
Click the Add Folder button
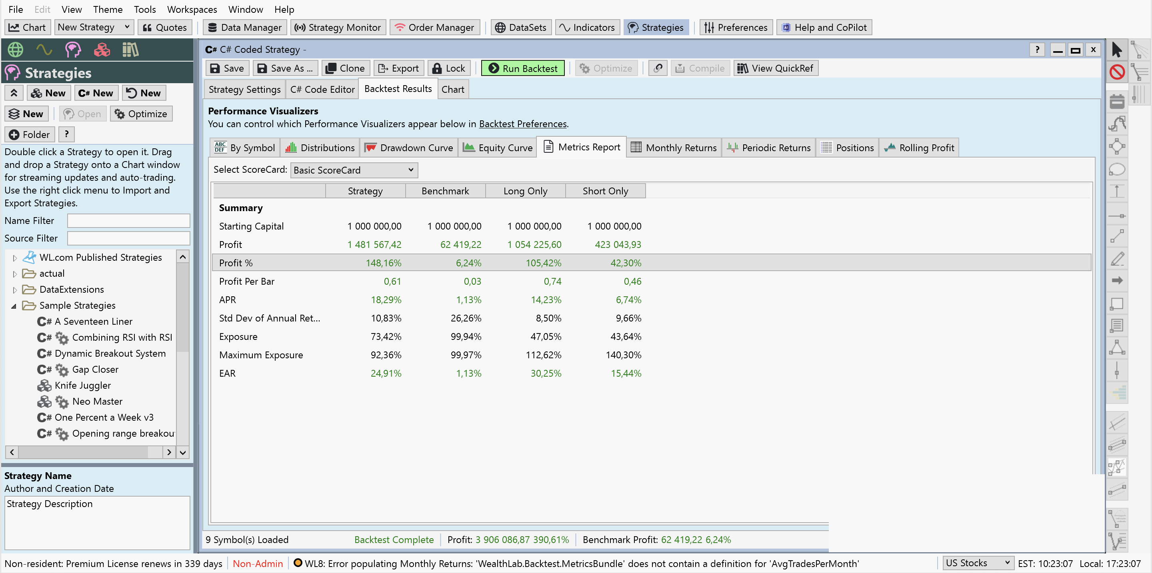(x=30, y=134)
